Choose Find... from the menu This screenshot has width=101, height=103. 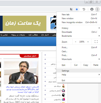click(x=79, y=55)
